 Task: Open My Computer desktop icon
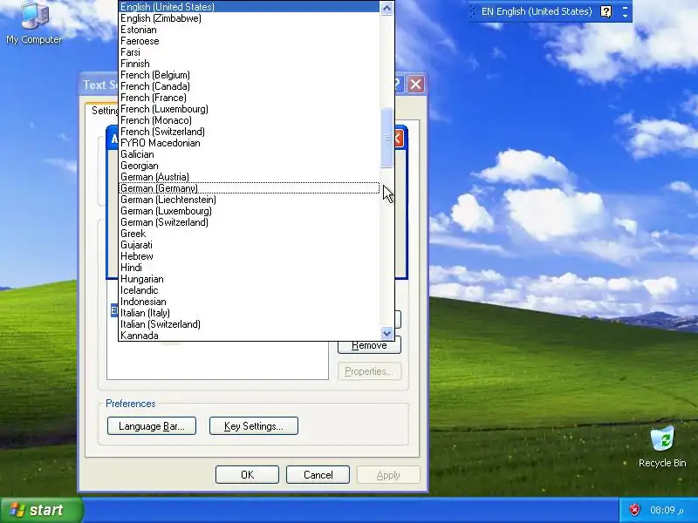34,24
